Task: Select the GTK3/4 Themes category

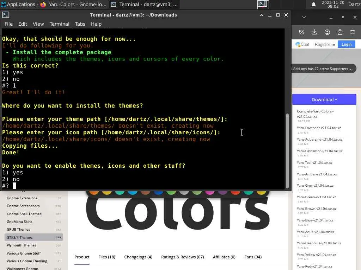Action: (x=33, y=237)
